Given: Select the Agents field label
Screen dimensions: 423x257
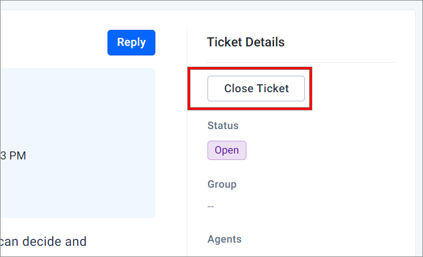Looking at the screenshot, I should pyautogui.click(x=225, y=239).
